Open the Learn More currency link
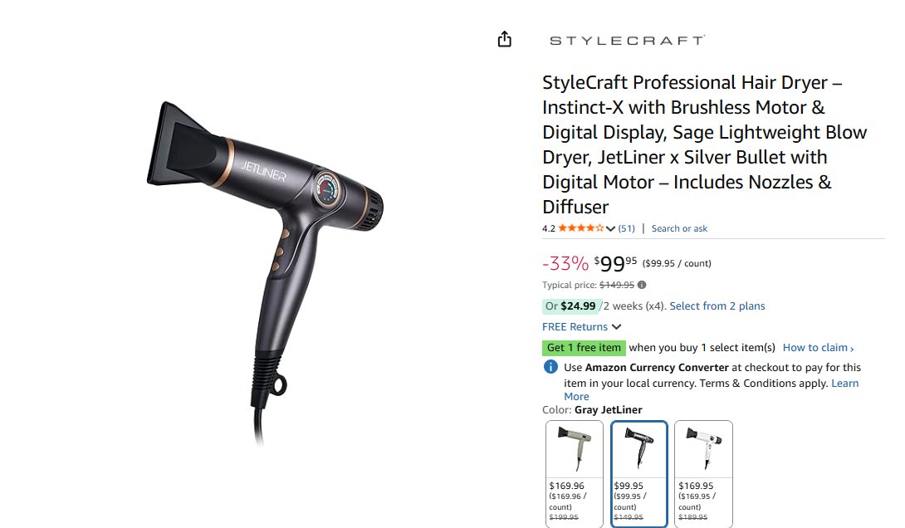This screenshot has width=905, height=528. (x=711, y=389)
